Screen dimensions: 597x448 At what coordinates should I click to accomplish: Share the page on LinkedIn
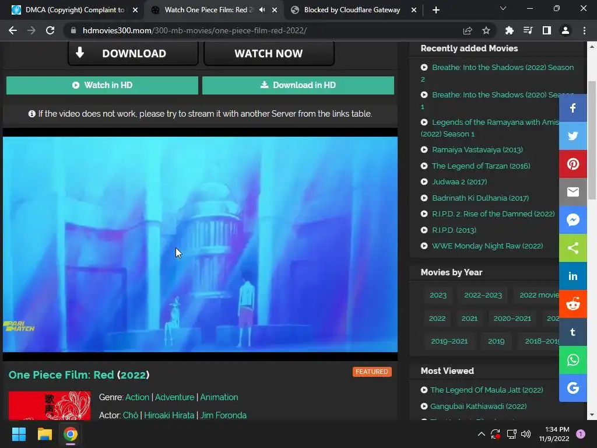click(x=573, y=276)
